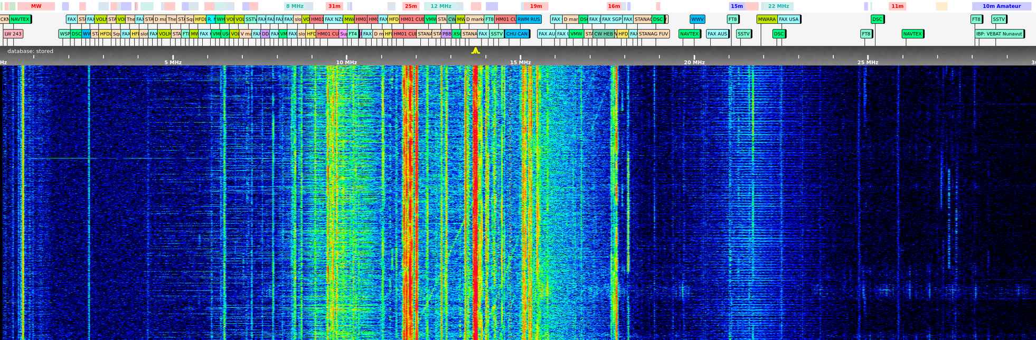This screenshot has width=1036, height=340.
Task: Tune to FT8 label just below 25 MHz
Action: (866, 34)
